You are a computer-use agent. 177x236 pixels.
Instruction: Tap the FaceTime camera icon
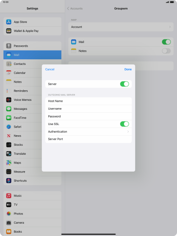pos(9,117)
